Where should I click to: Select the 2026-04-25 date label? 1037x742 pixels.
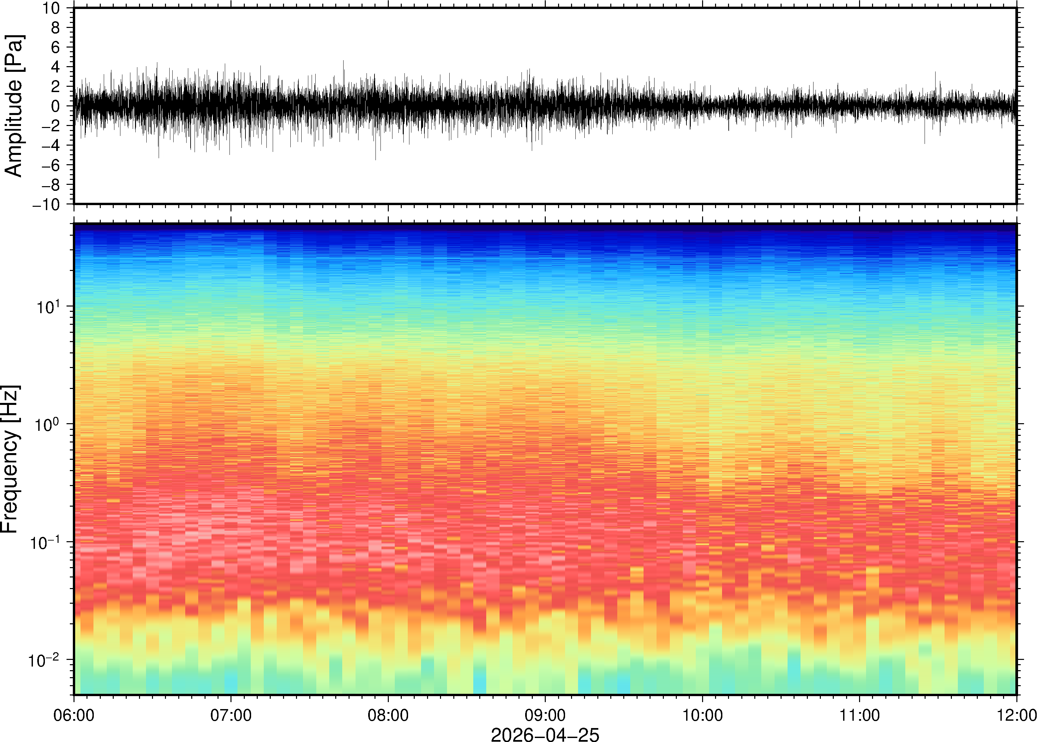point(545,734)
